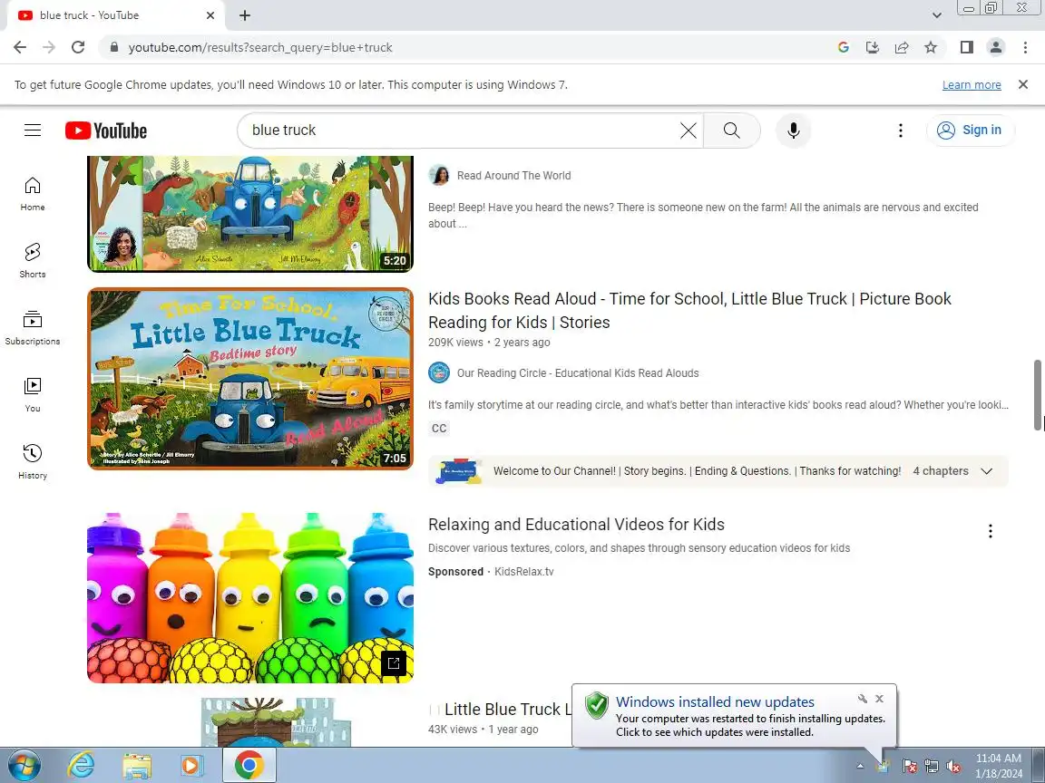The image size is (1045, 783).
Task: Open the sponsored ad three-dot menu
Action: (x=991, y=531)
